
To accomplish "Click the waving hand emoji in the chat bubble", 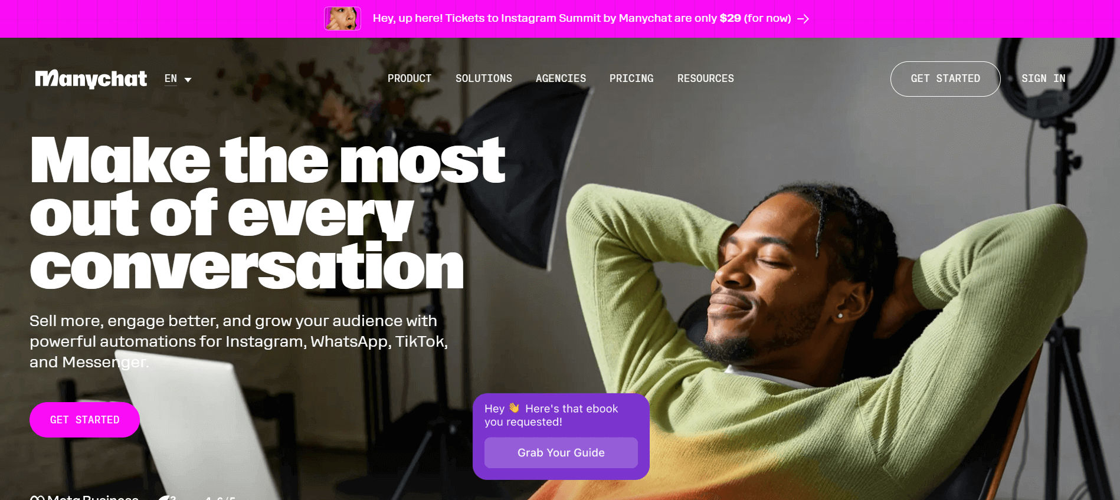I will 515,408.
